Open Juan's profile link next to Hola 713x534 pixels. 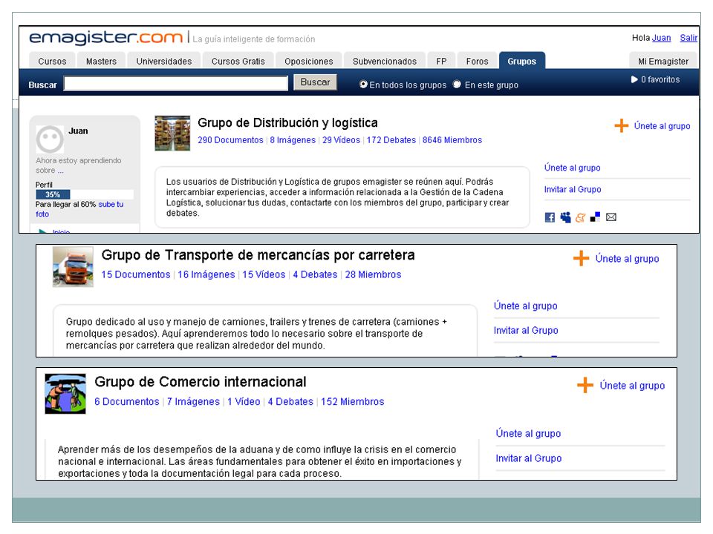661,38
